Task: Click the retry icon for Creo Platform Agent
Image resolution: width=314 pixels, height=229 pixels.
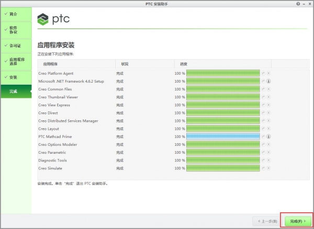Action: [x=263, y=73]
